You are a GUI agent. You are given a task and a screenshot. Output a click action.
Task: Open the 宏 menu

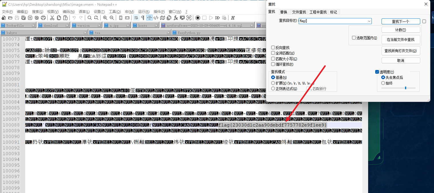[x=129, y=12]
